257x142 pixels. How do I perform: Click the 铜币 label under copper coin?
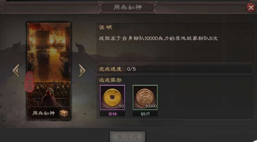pyautogui.click(x=145, y=114)
